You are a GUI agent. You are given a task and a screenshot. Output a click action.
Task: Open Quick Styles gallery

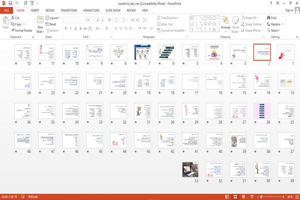235,25
